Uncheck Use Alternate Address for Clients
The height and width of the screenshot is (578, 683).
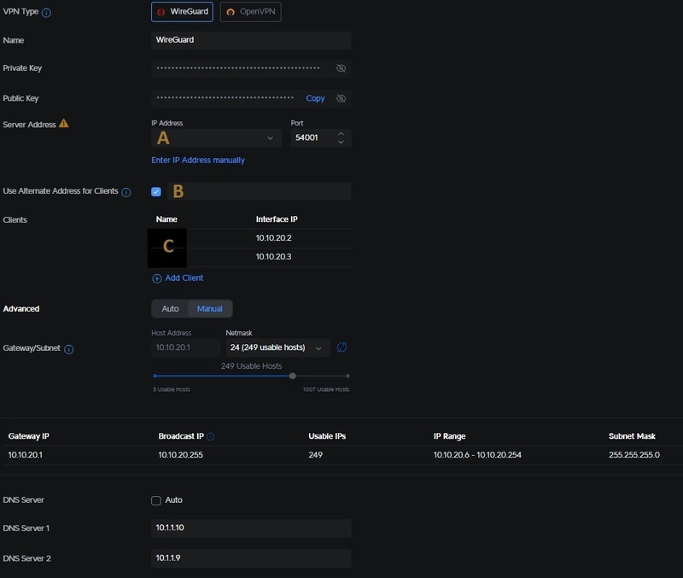point(156,191)
